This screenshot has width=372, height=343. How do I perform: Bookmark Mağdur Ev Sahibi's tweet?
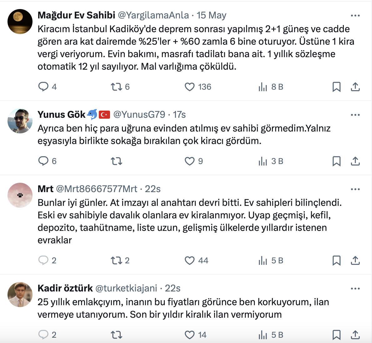[x=336, y=87]
